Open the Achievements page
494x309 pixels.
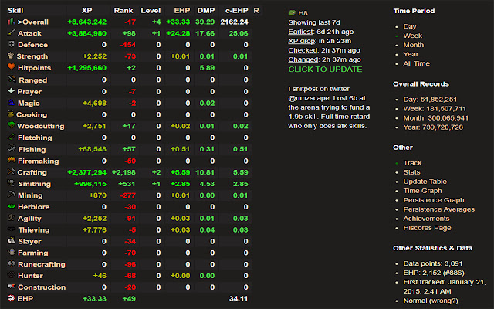[428, 218]
